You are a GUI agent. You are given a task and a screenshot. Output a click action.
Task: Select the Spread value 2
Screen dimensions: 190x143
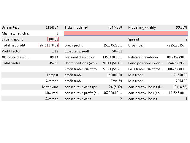click(x=186, y=39)
